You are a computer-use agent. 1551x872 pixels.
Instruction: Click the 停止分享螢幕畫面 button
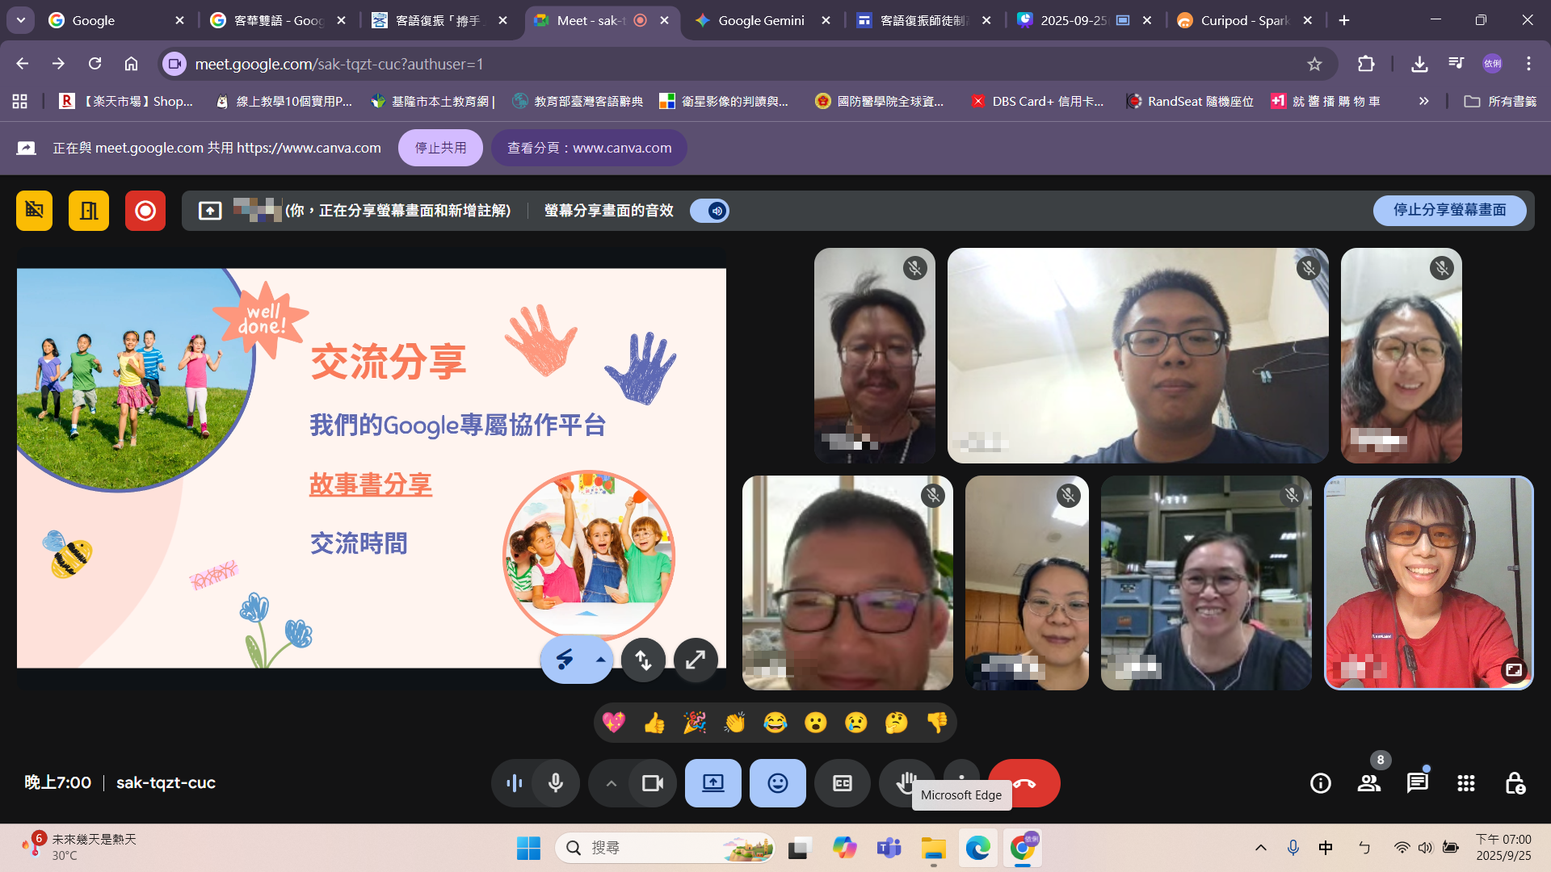coord(1449,210)
